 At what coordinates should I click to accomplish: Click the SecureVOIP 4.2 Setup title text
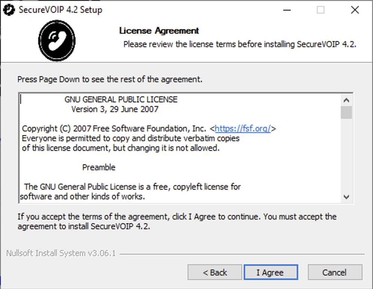[61, 10]
